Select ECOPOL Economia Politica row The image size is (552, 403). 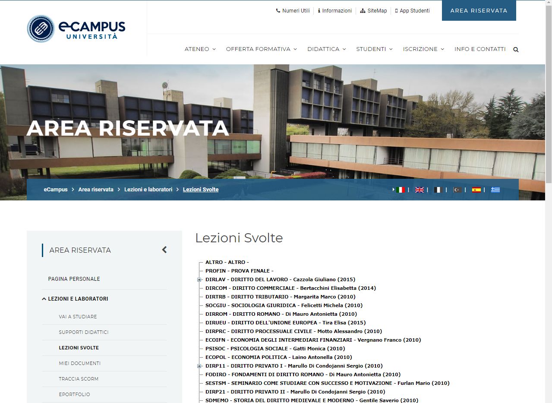click(x=279, y=357)
